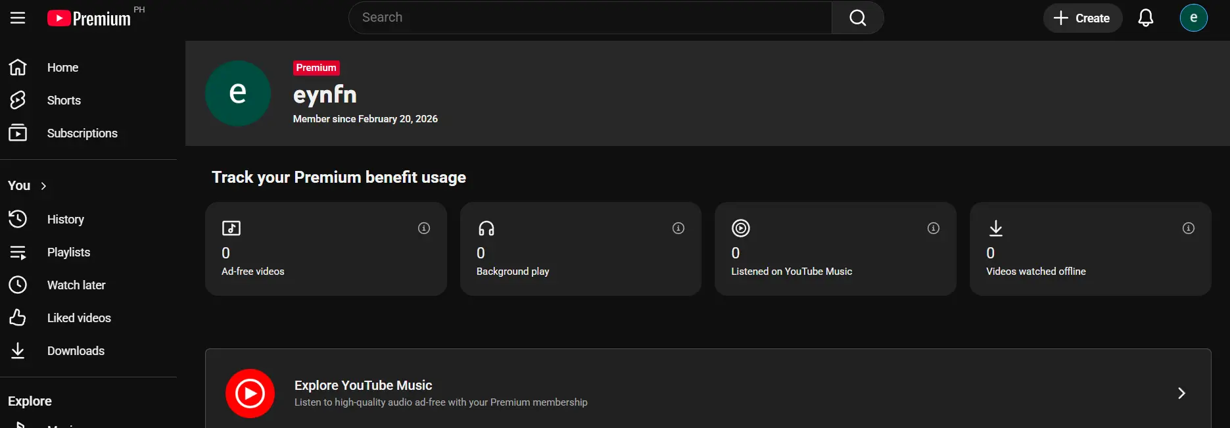Click the YouTube Premium logo
This screenshot has height=428, width=1230.
(x=89, y=18)
